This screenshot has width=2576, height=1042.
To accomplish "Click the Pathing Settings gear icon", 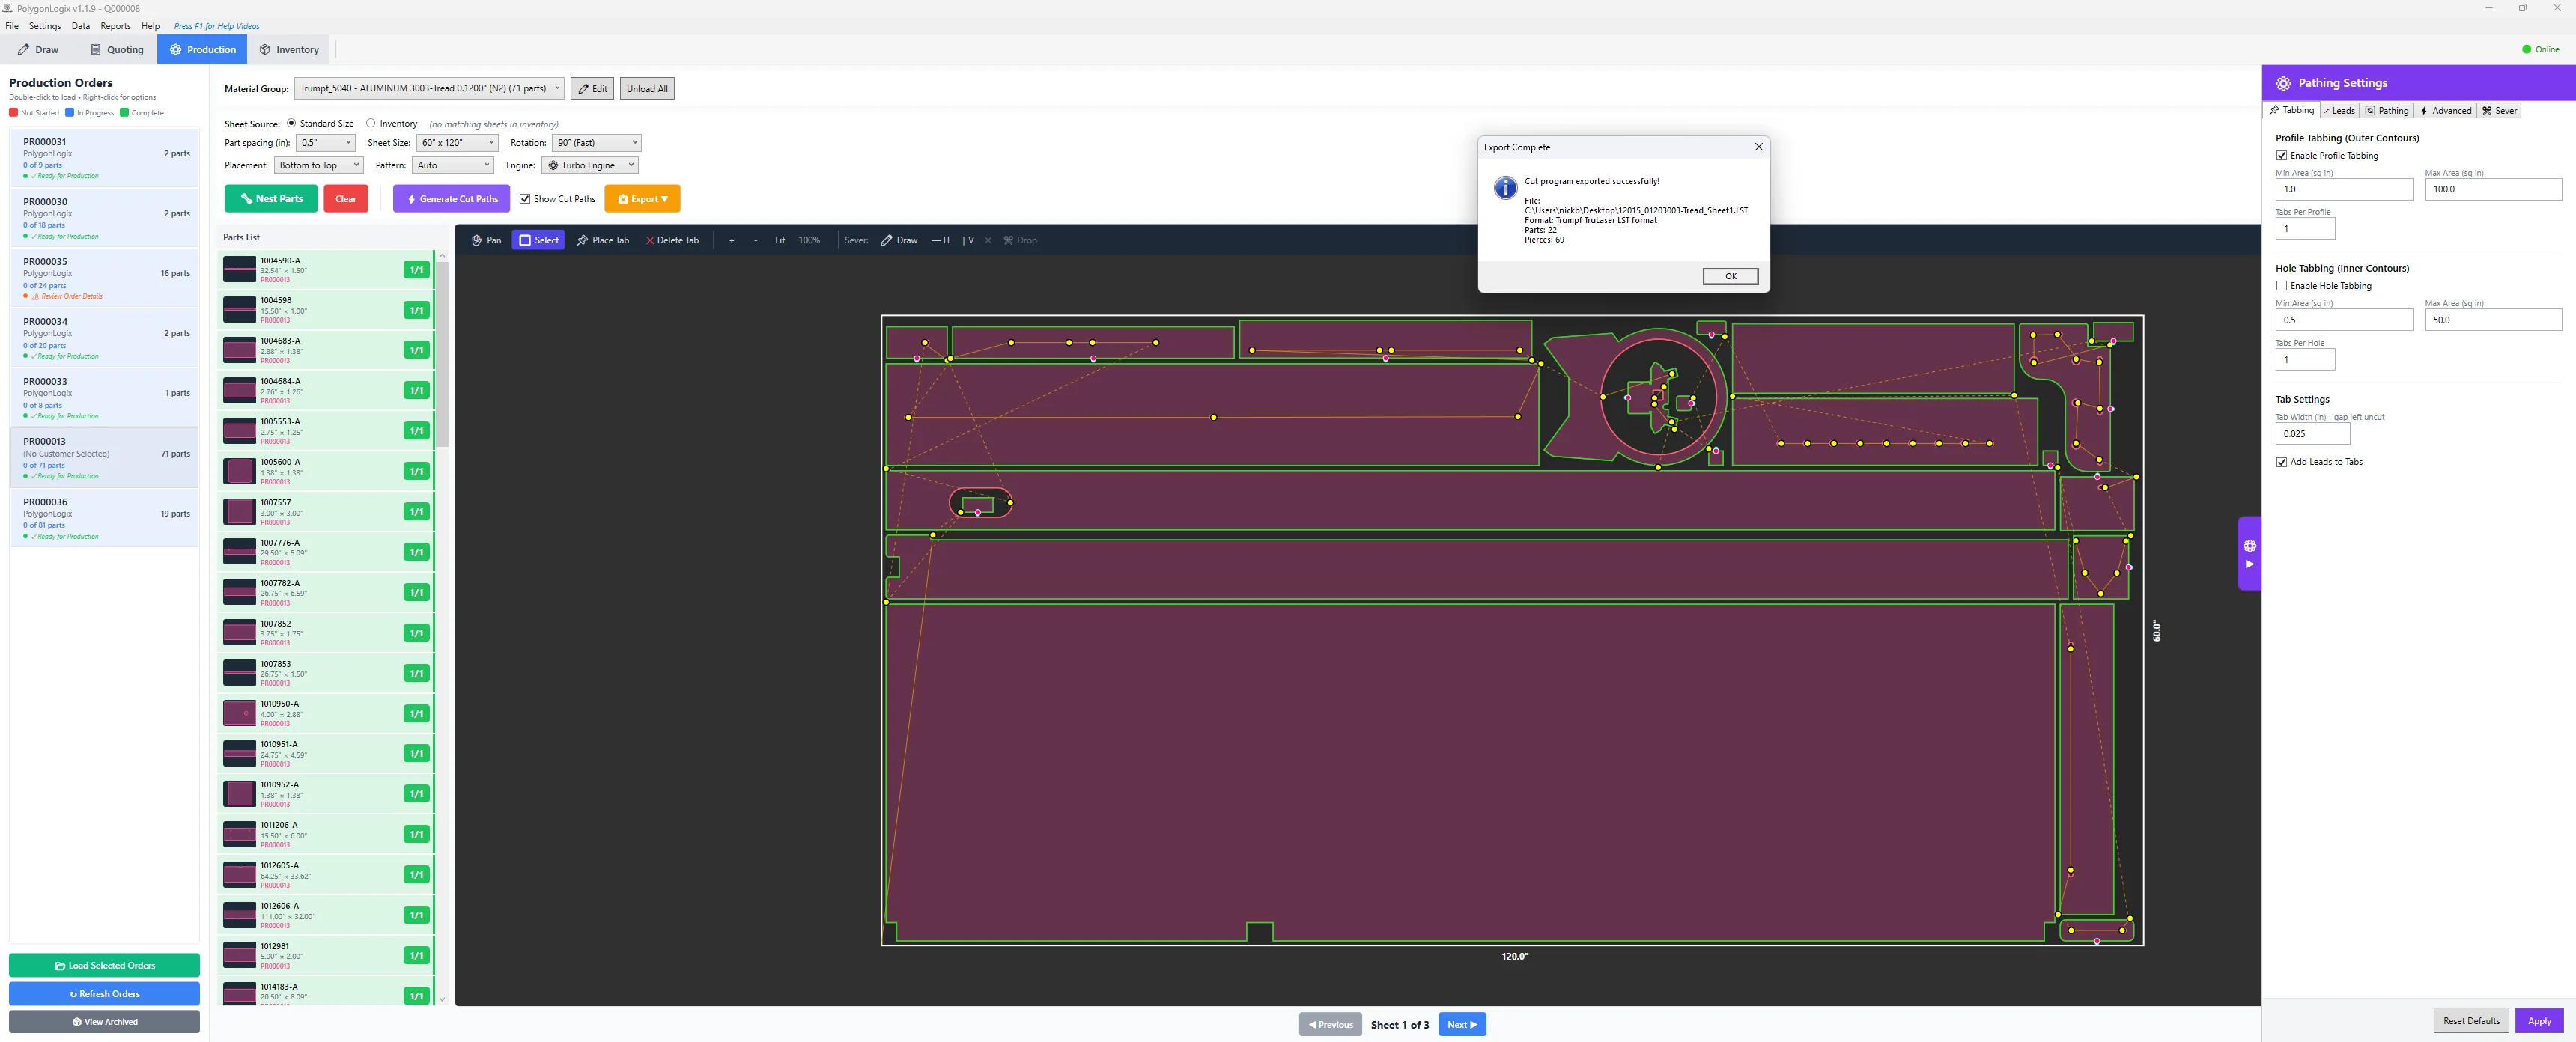I will tap(2283, 83).
